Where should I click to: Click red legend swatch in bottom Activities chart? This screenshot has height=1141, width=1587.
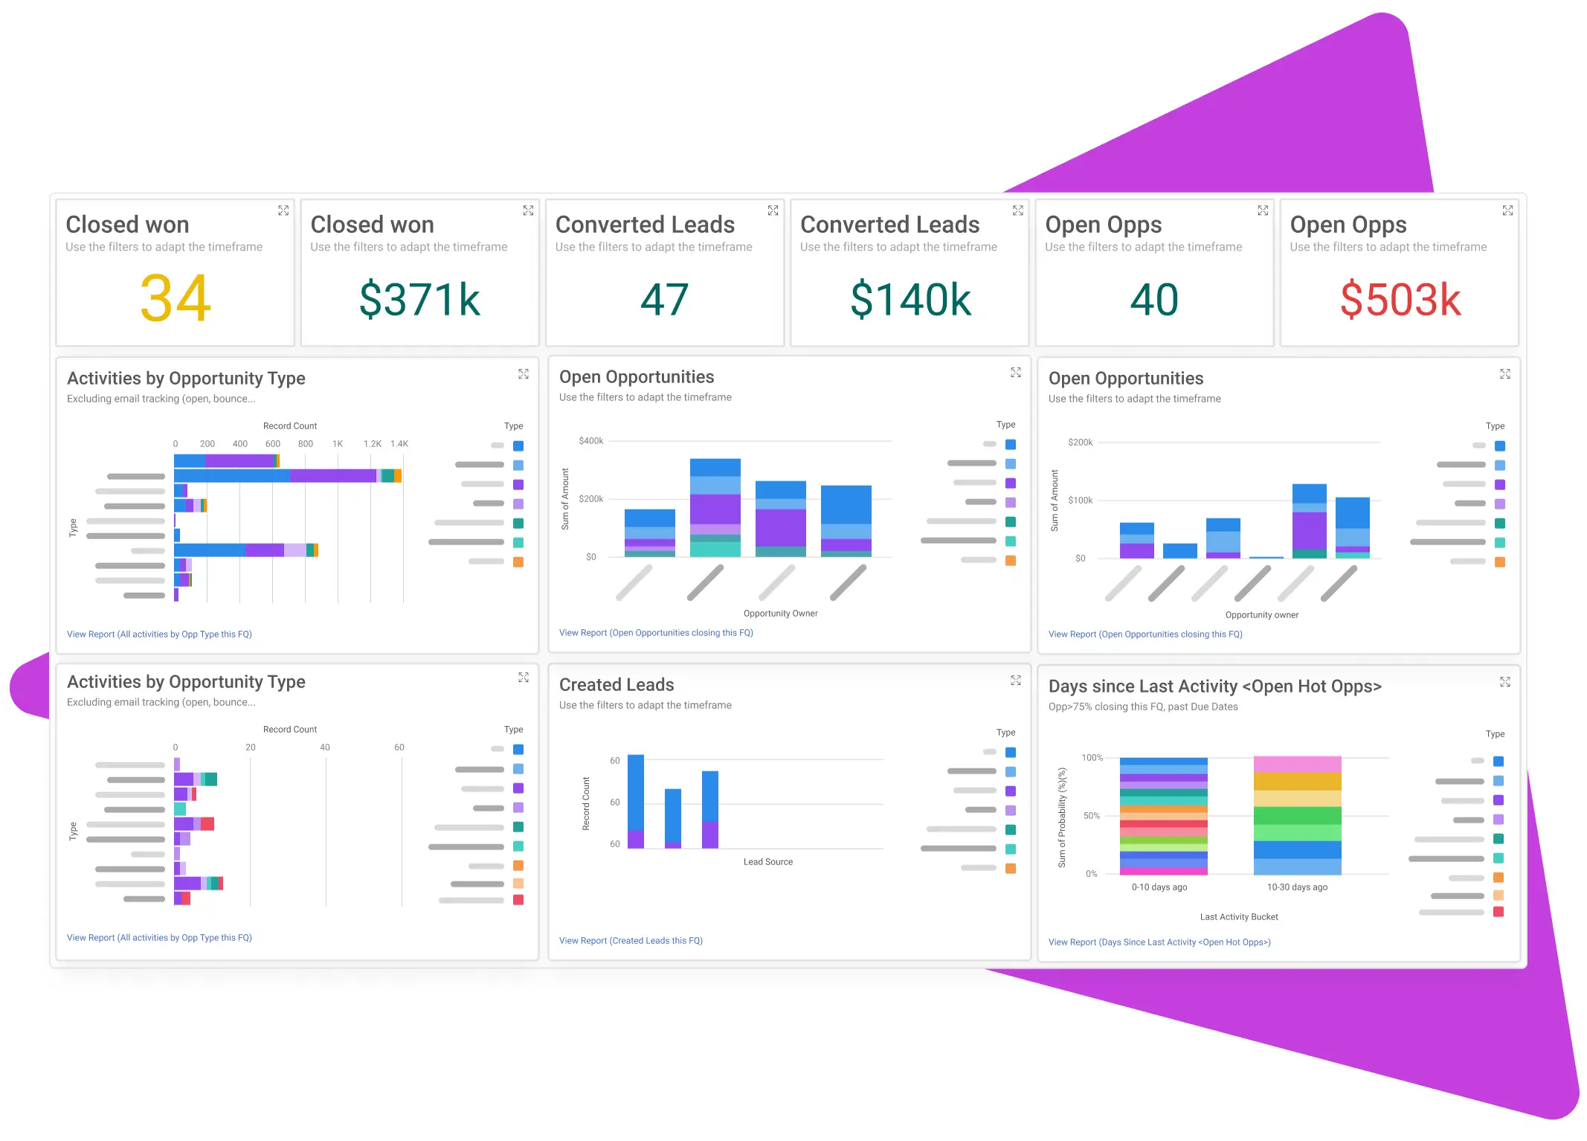(x=518, y=900)
